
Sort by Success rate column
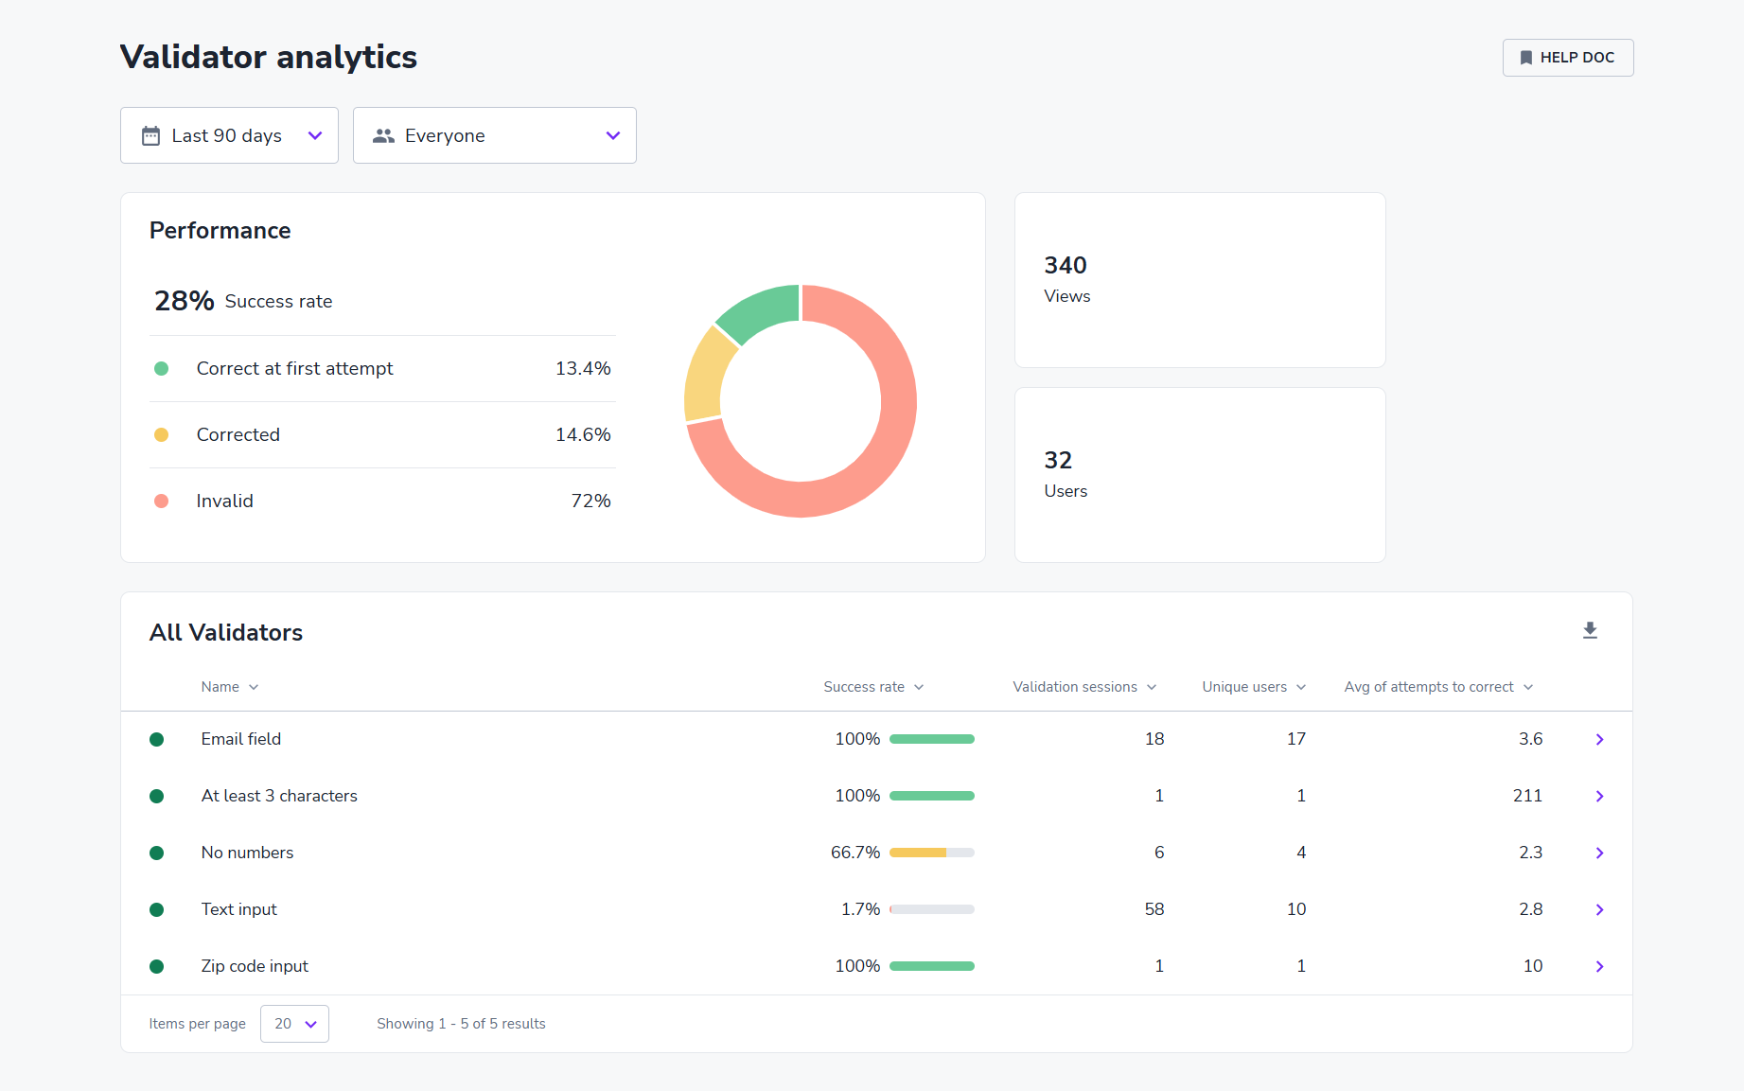coord(873,687)
